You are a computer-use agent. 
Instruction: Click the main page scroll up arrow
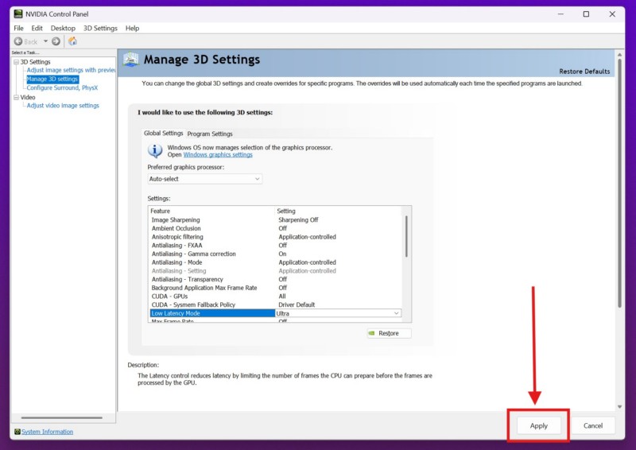[x=619, y=54]
